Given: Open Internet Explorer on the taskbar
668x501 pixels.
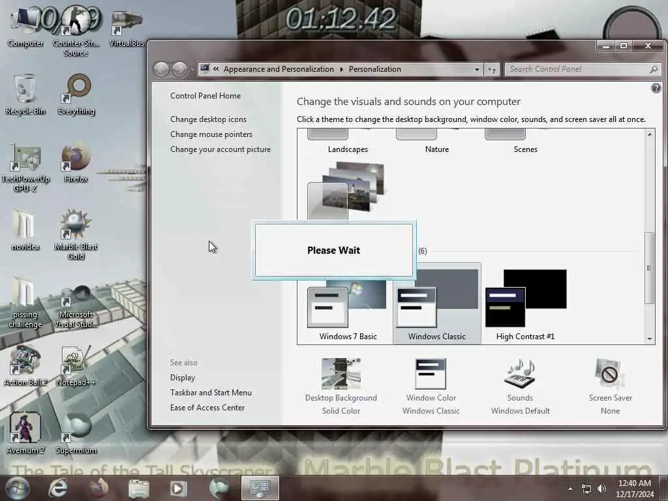Looking at the screenshot, I should pyautogui.click(x=58, y=488).
